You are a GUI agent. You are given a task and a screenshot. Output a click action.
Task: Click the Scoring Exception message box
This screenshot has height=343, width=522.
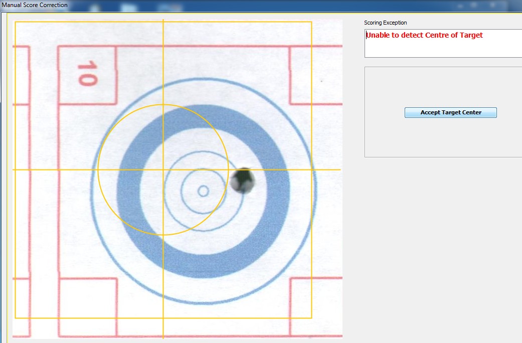tap(443, 43)
